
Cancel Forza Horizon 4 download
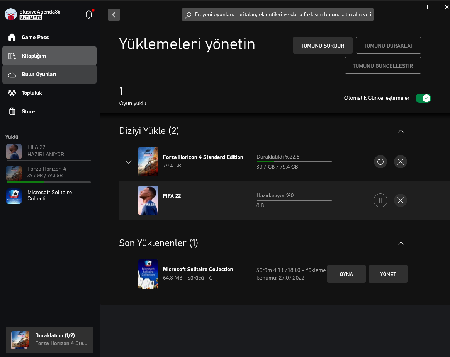pyautogui.click(x=400, y=162)
